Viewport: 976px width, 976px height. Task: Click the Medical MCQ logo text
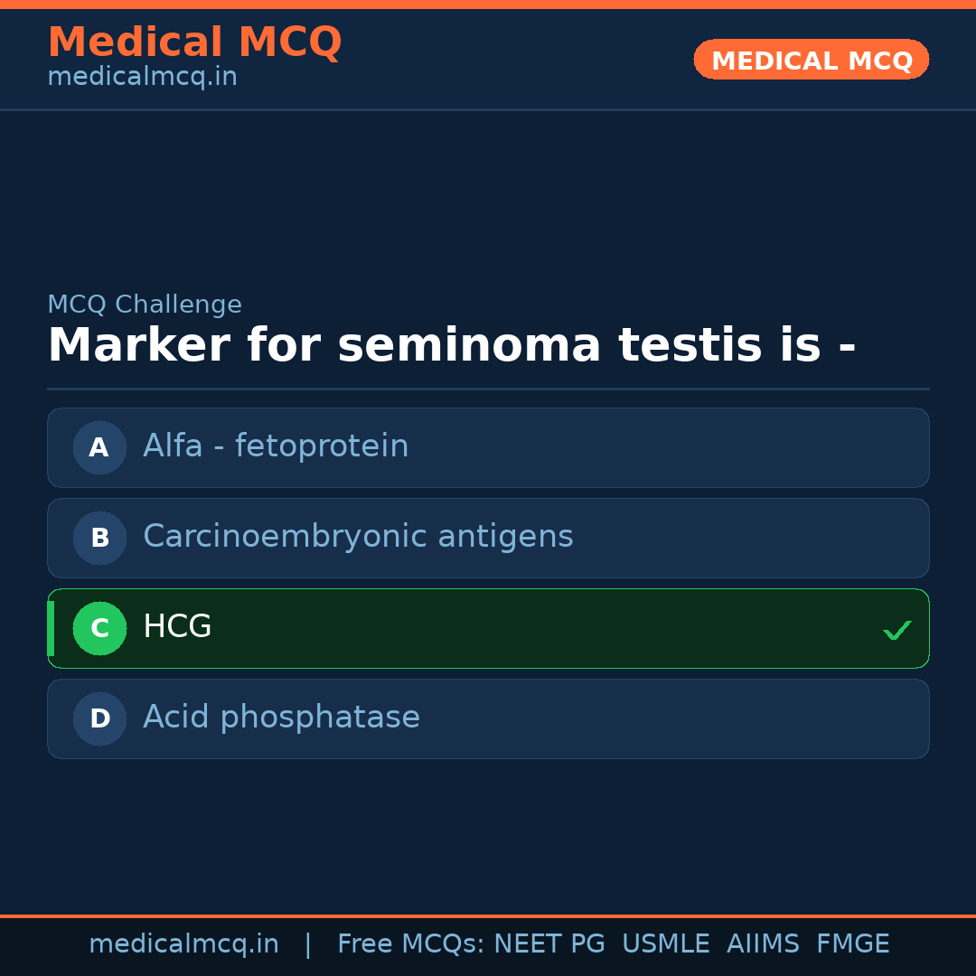pos(194,42)
